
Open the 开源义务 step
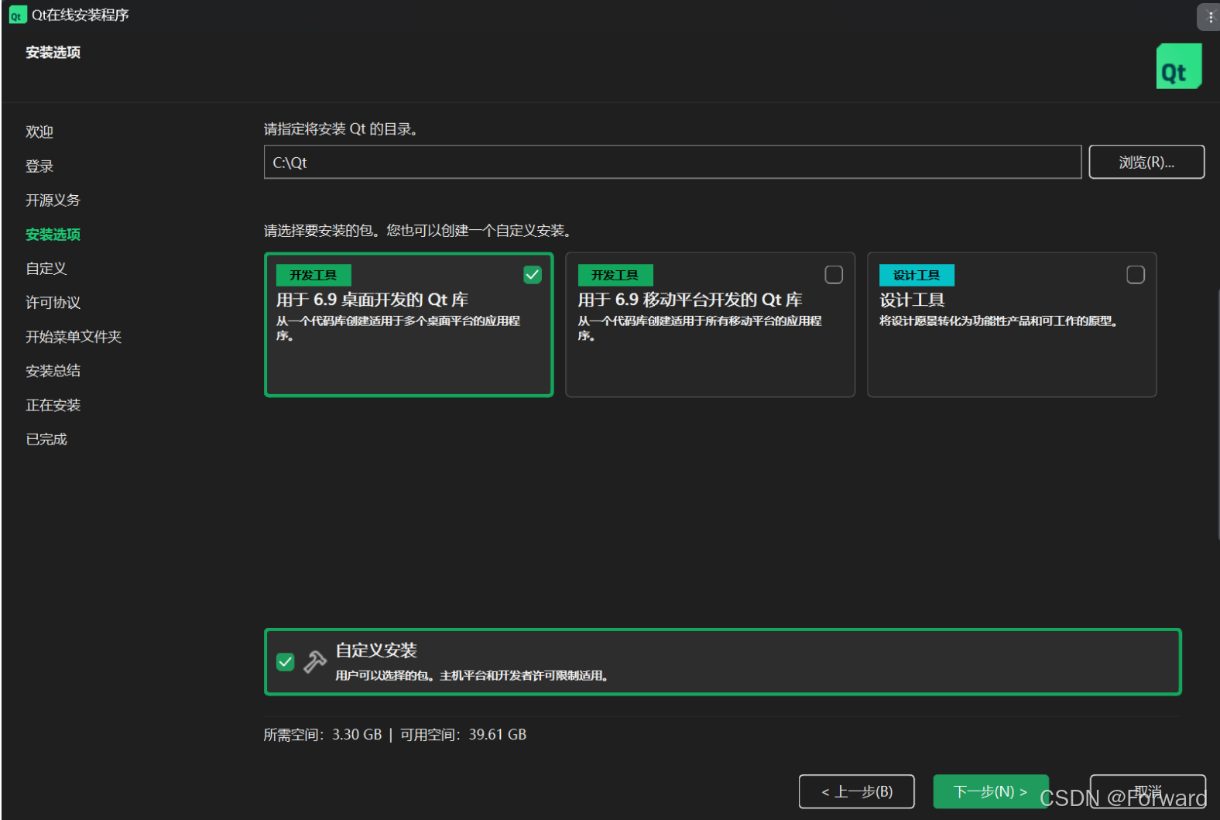coord(53,200)
